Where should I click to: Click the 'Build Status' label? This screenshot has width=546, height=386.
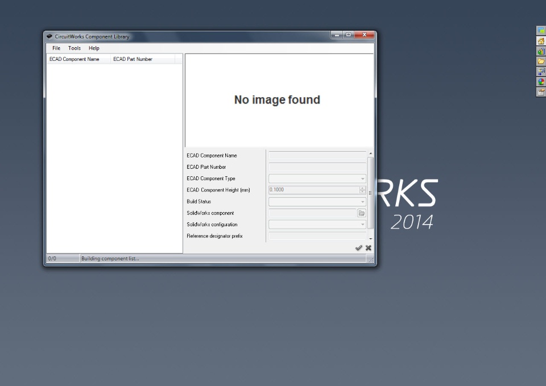pyautogui.click(x=199, y=202)
